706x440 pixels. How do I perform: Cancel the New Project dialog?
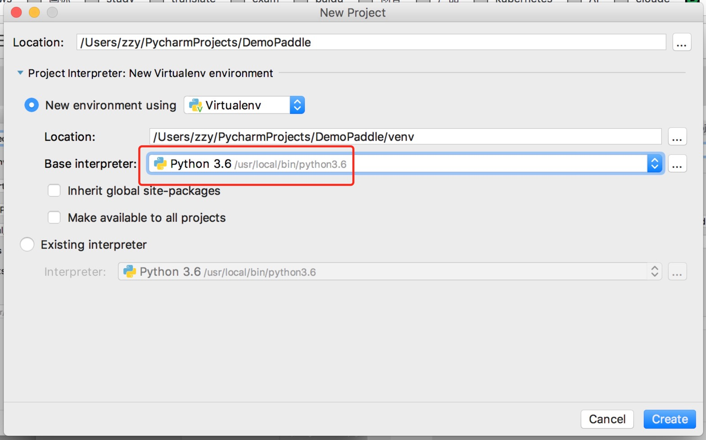click(x=607, y=419)
